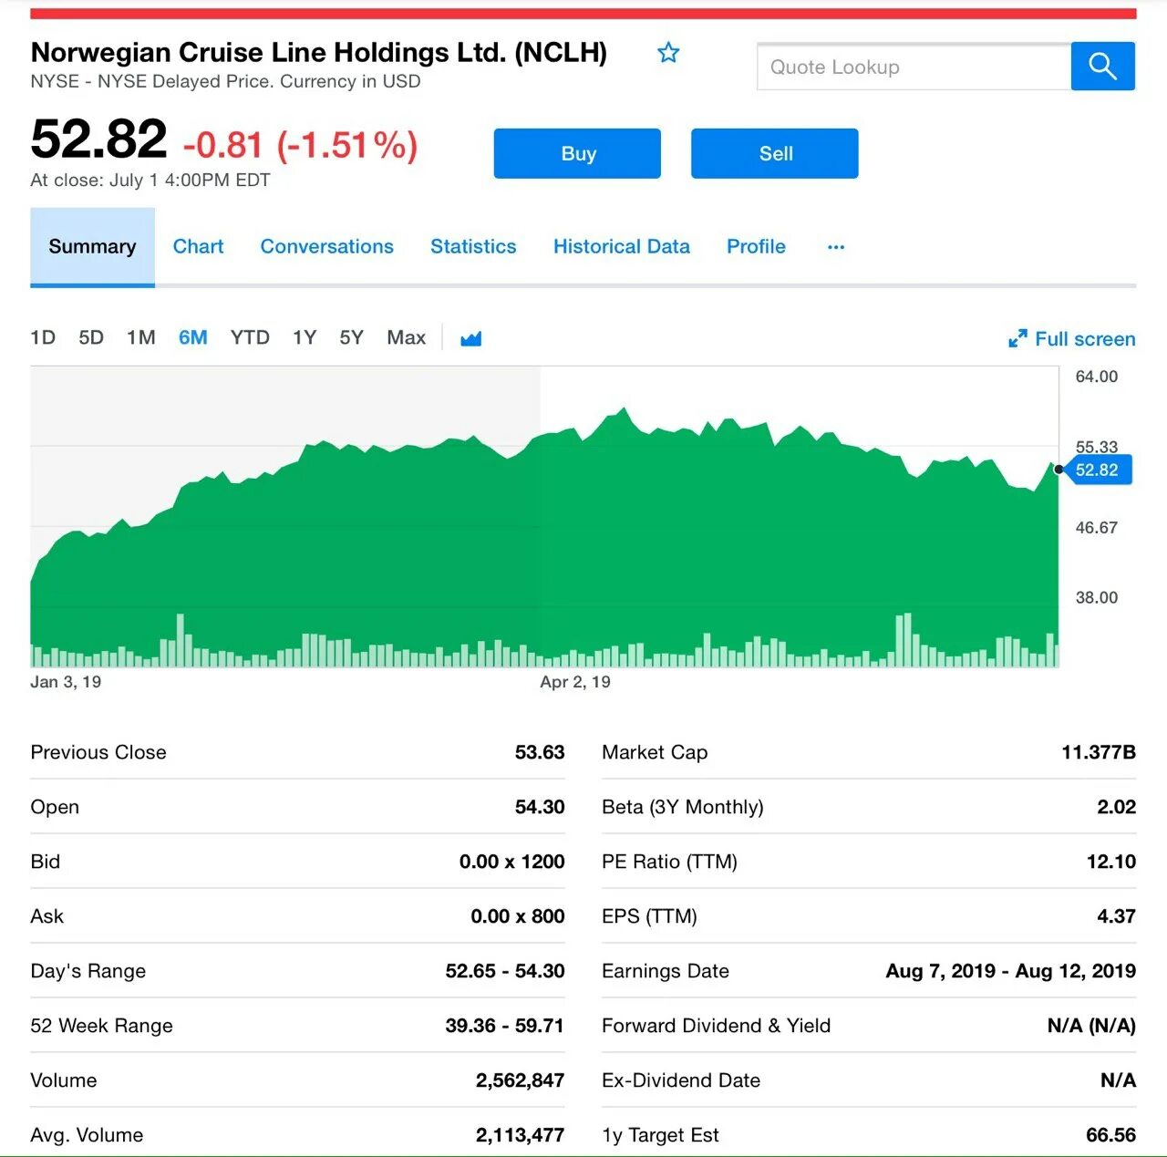Click the 1y Target Est value 66.56
The image size is (1167, 1157).
[x=1110, y=1135]
